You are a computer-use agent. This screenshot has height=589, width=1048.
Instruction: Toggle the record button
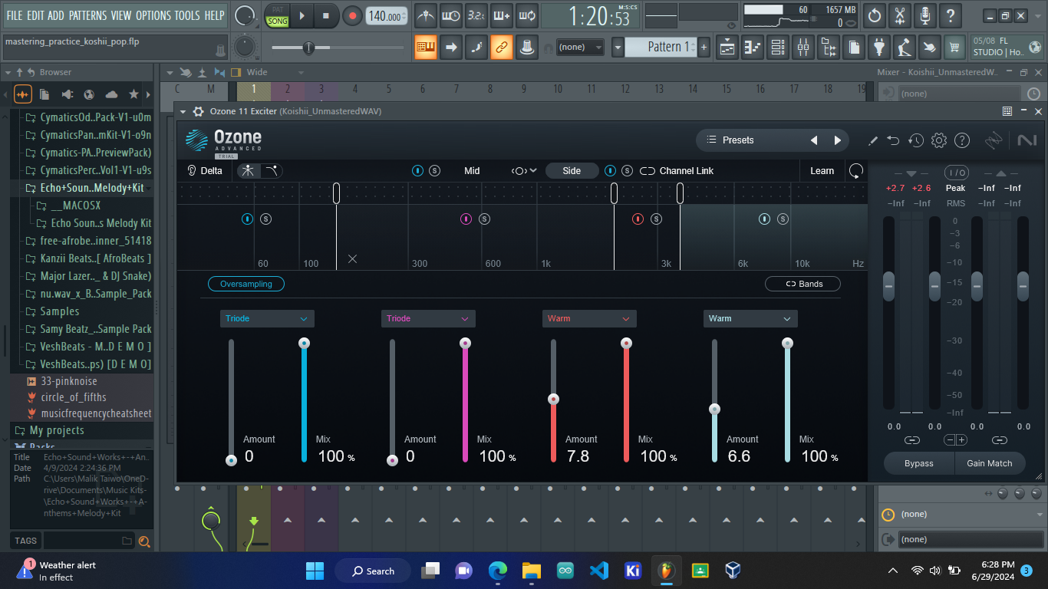click(352, 15)
